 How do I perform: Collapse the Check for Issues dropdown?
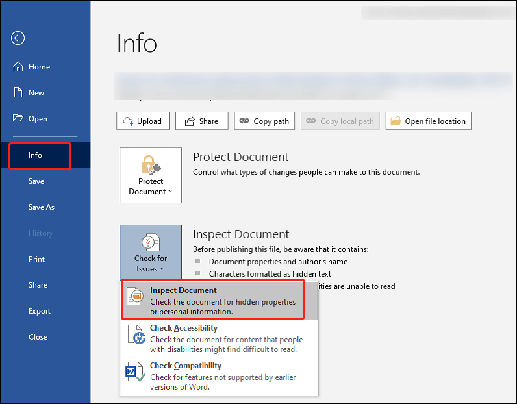[151, 252]
